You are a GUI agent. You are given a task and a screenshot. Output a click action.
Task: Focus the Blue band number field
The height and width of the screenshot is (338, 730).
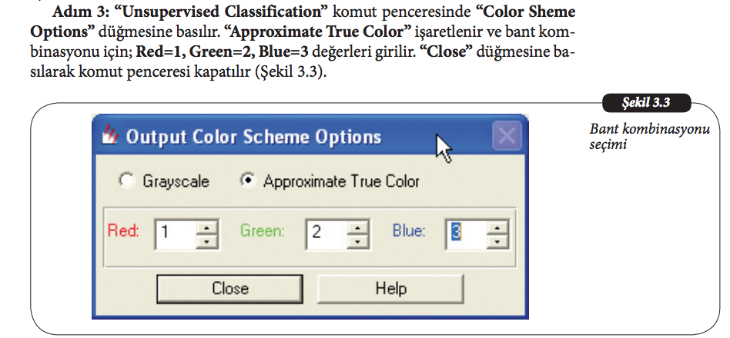coord(464,232)
